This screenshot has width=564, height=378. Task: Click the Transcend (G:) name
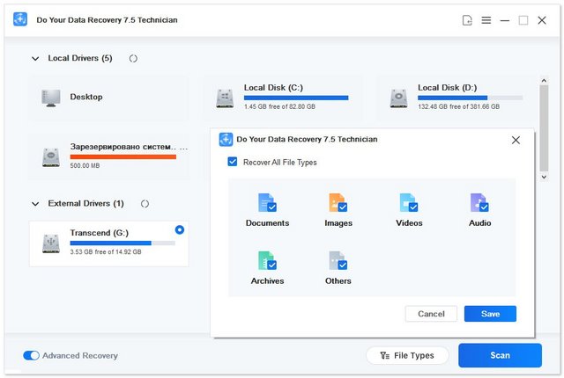click(100, 233)
